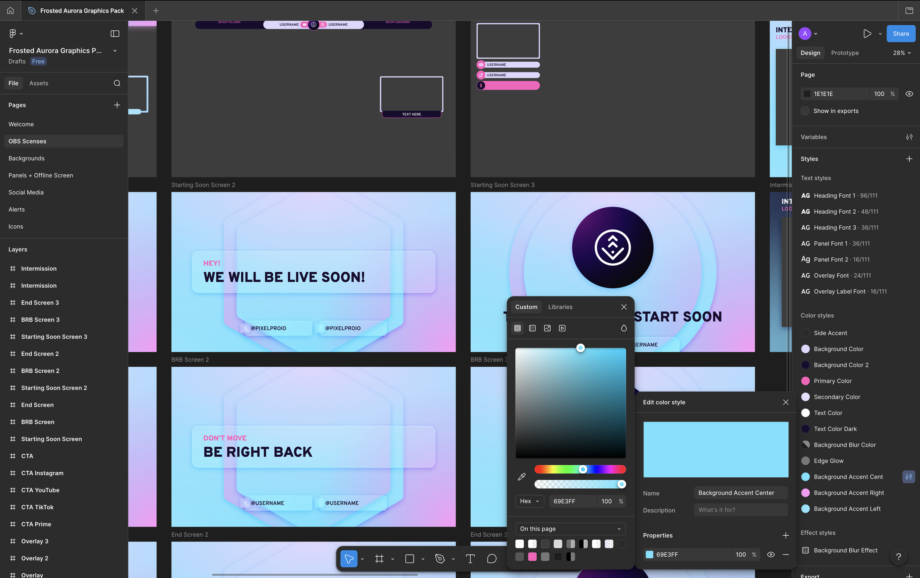This screenshot has height=578, width=920.
Task: Select the Text tool in bottom toolbar
Action: 470,559
